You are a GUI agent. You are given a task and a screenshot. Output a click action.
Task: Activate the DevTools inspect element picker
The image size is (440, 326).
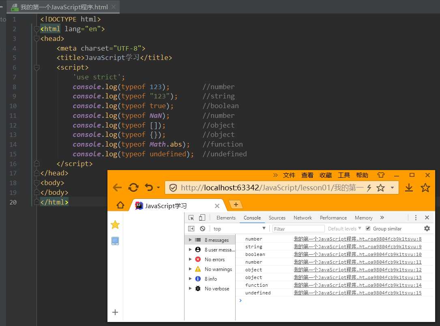tap(191, 217)
